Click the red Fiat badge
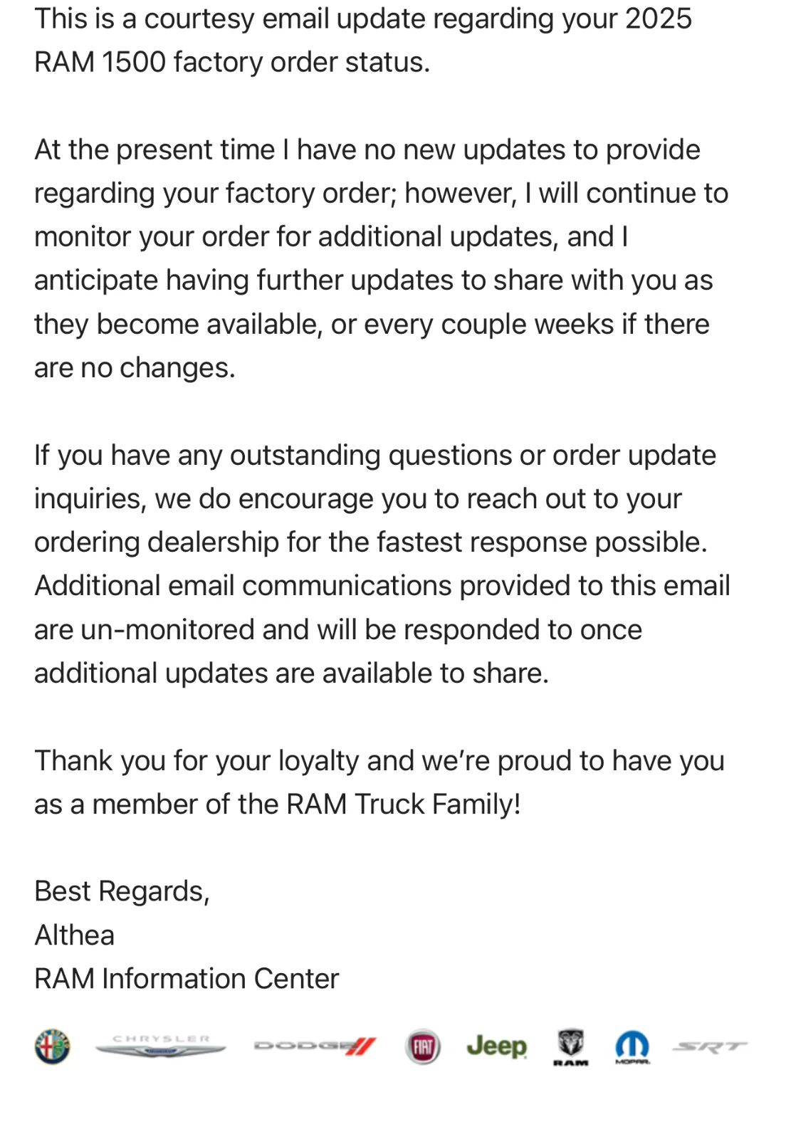Screen dimensions: 786x1139 (423, 1047)
